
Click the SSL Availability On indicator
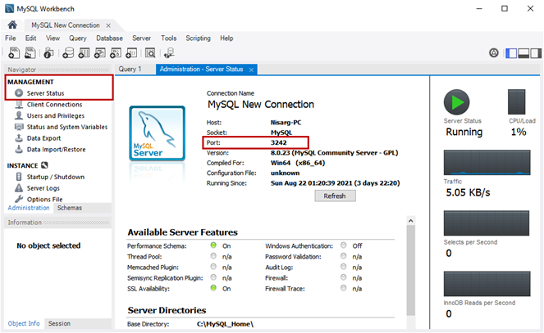pyautogui.click(x=213, y=288)
